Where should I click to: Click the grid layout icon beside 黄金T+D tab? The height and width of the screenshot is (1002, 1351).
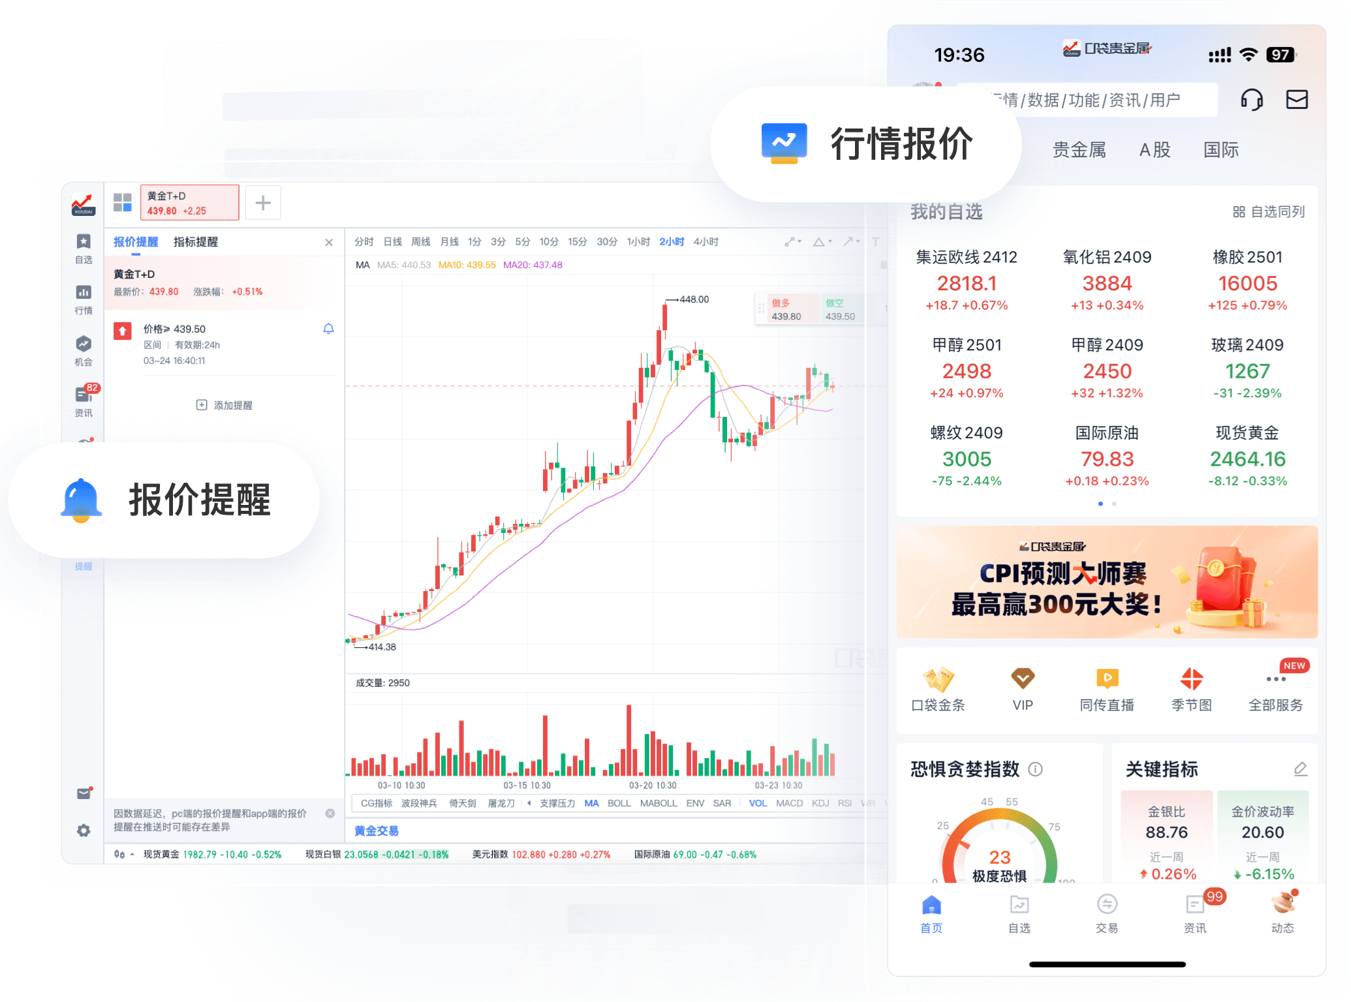tap(122, 202)
